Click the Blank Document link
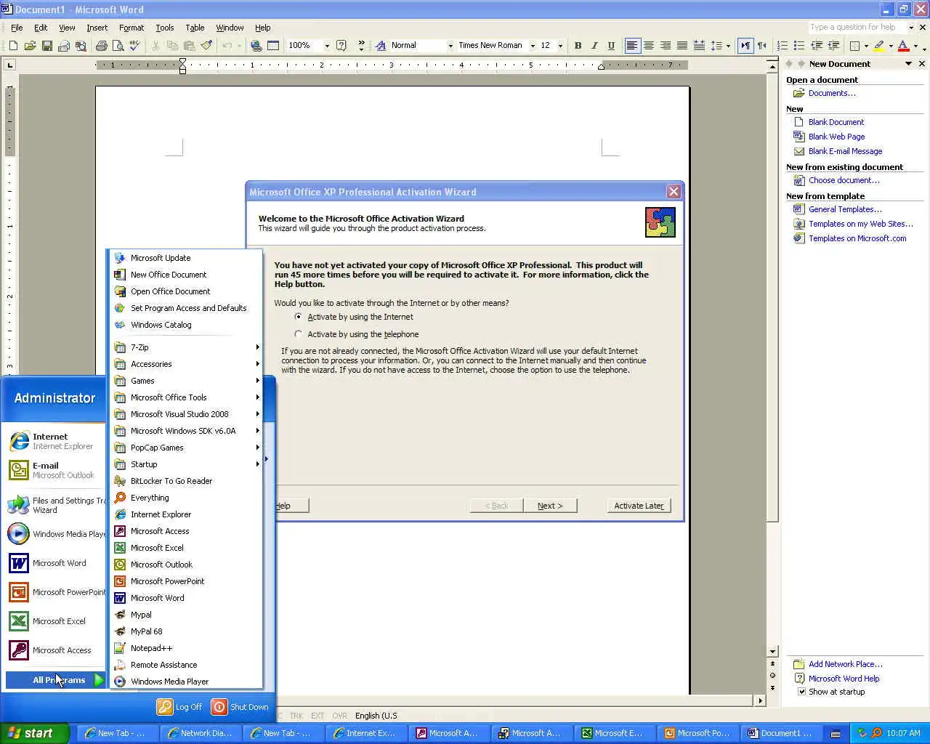Viewport: 930px width, 744px height. tap(836, 122)
